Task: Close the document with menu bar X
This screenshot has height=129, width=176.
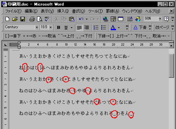Action: point(171,11)
